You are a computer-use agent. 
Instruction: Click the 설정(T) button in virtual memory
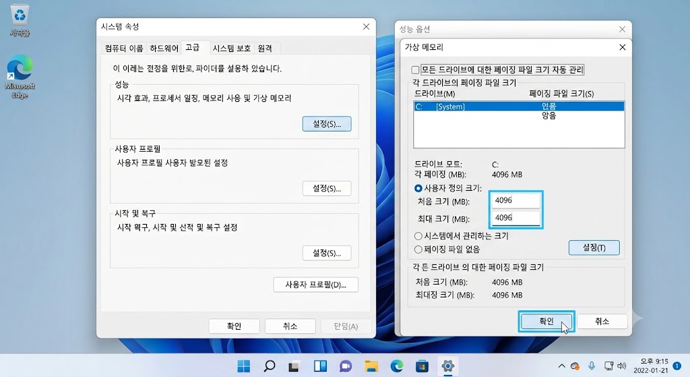pos(594,248)
